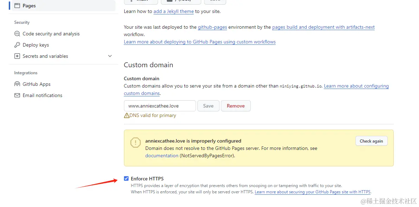Click the Integrations sidebar section heading

pos(26,73)
